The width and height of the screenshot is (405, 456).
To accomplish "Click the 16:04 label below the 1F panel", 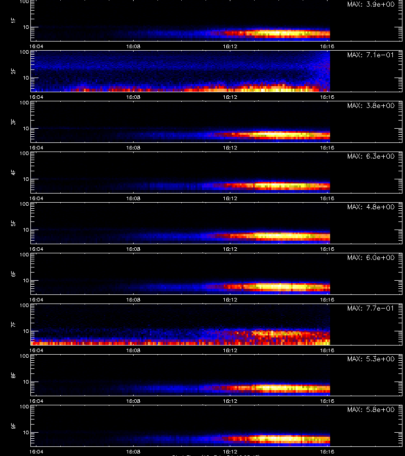I will [x=36, y=47].
